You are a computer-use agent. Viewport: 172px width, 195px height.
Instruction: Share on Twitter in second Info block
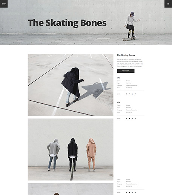point(129,118)
